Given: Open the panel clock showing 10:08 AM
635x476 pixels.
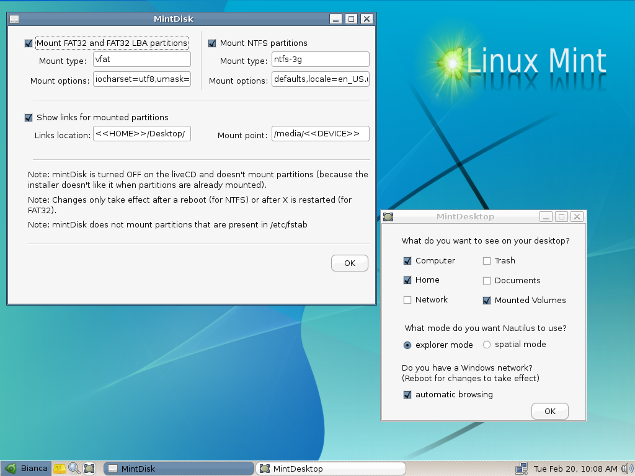Looking at the screenshot, I should (x=575, y=469).
